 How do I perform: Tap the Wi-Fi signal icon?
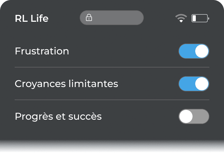click(x=181, y=18)
